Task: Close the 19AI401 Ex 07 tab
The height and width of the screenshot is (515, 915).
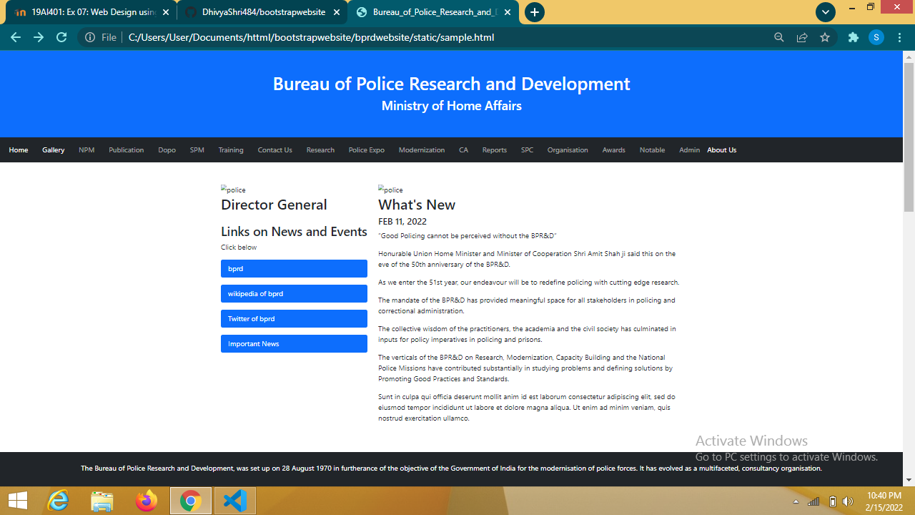Action: (166, 12)
